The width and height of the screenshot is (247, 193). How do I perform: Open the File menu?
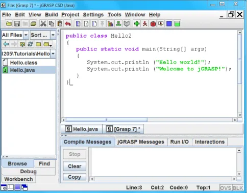7,15
